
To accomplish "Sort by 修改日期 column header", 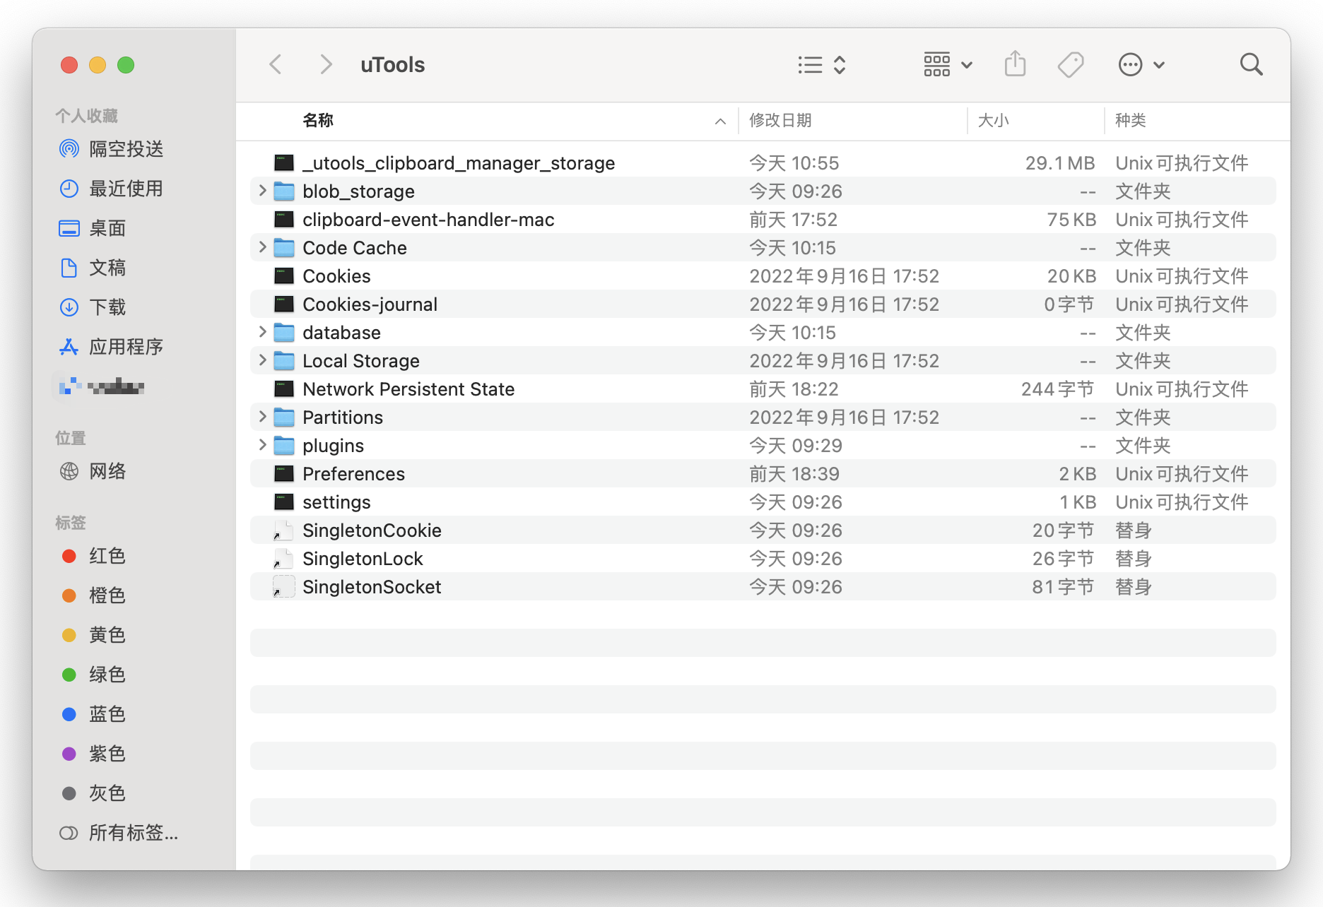I will click(853, 121).
